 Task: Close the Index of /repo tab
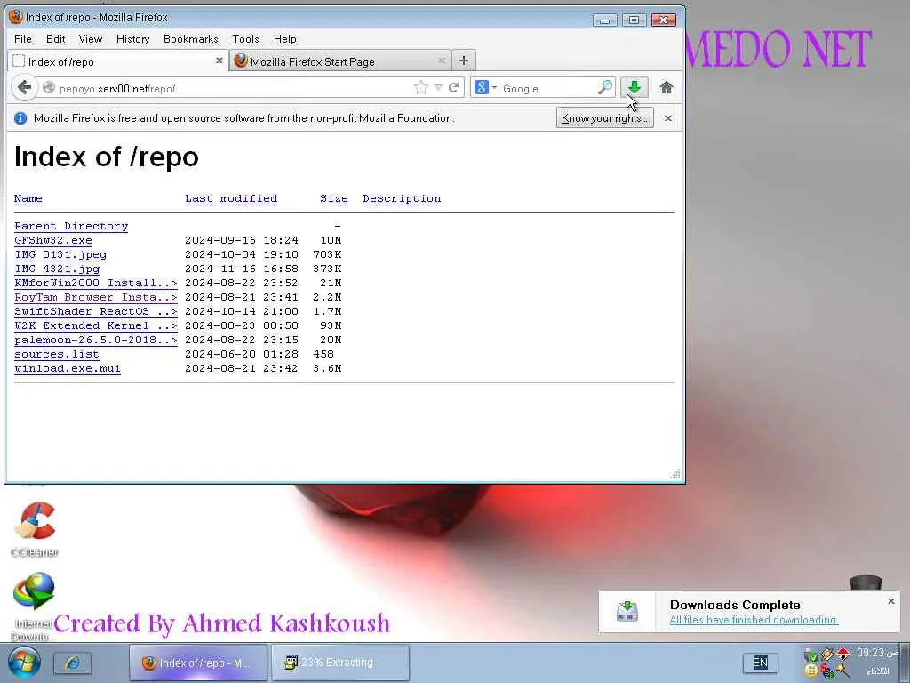click(x=219, y=60)
